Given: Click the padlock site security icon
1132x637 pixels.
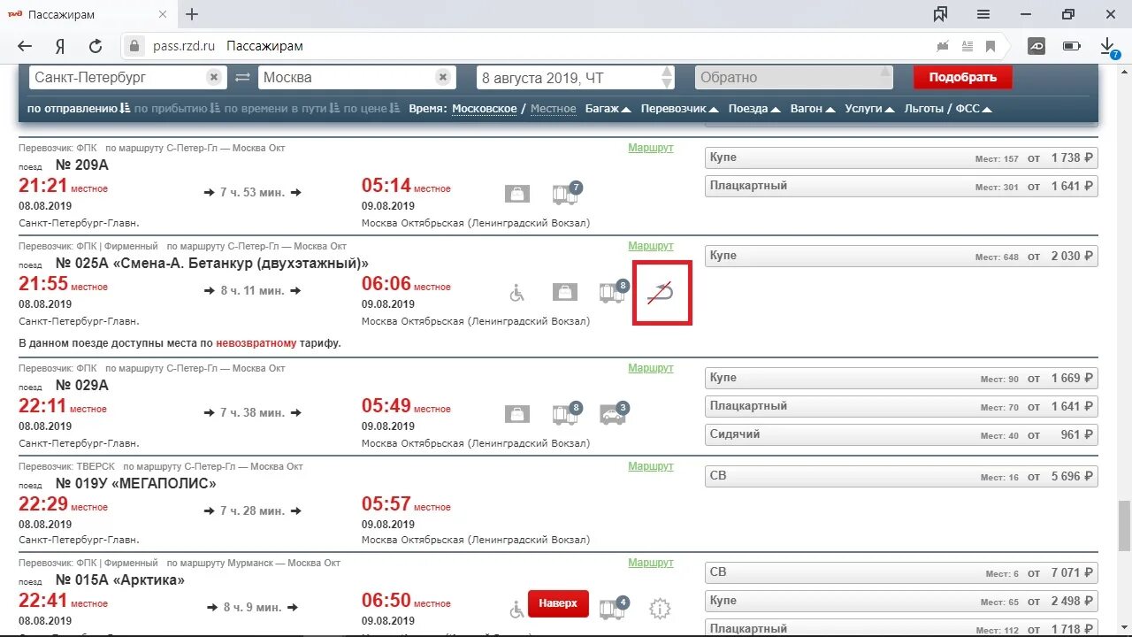Looking at the screenshot, I should (134, 46).
